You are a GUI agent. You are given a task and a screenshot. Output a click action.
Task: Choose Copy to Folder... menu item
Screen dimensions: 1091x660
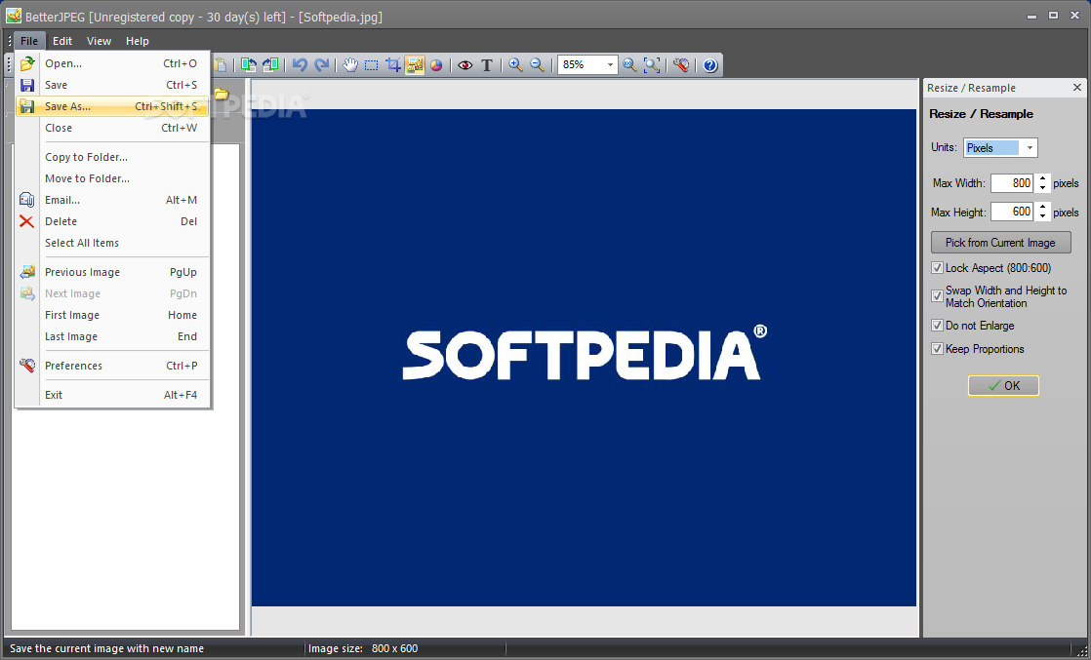112,157
